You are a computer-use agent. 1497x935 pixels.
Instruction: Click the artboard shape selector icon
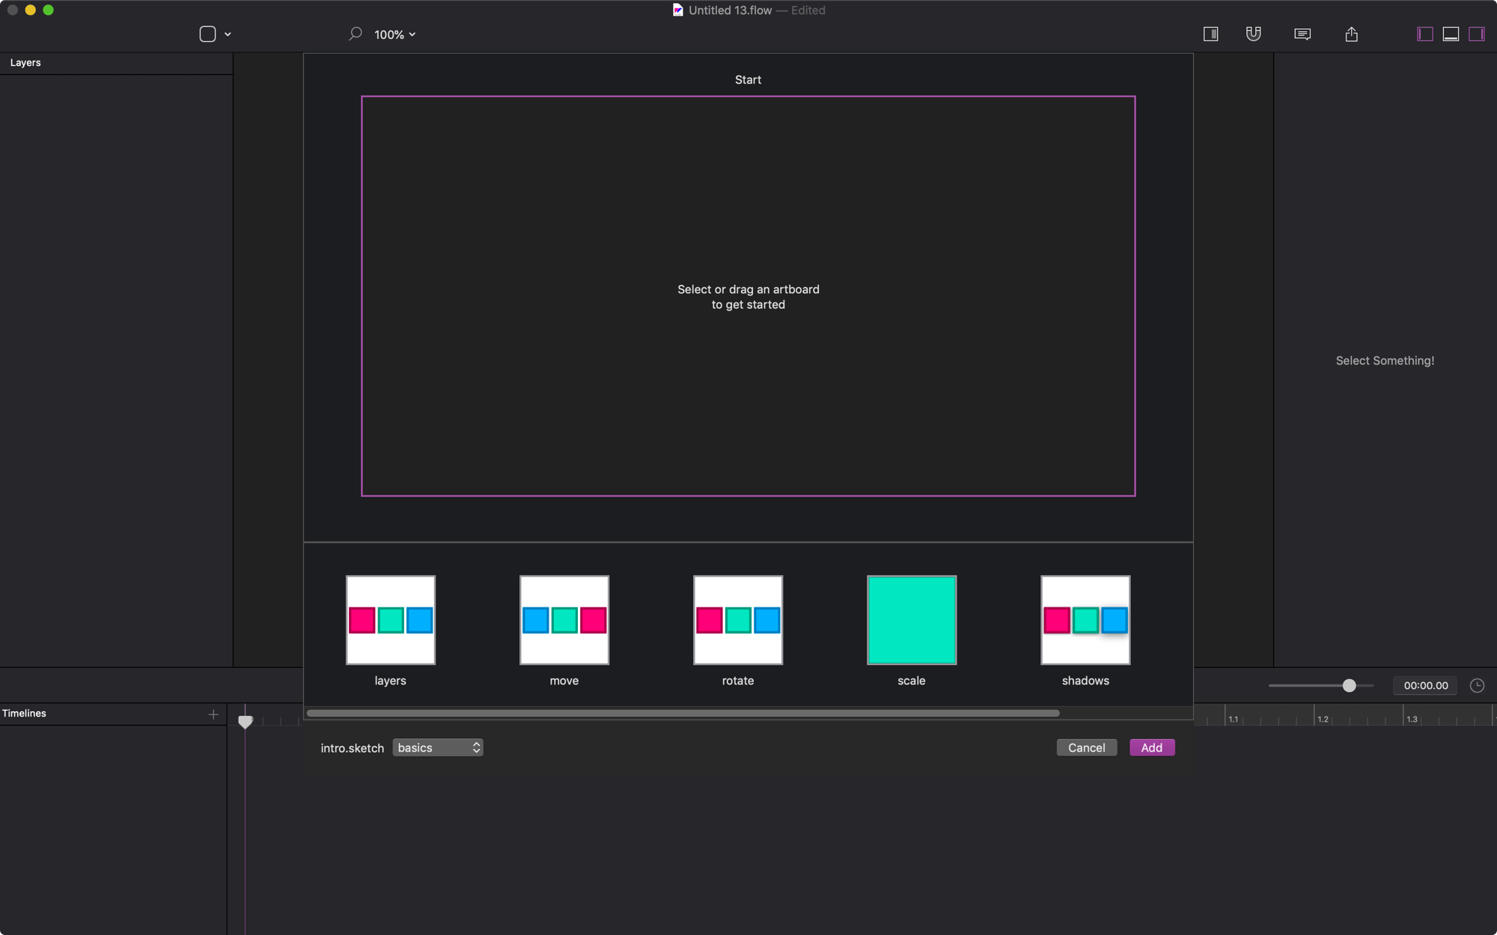click(213, 34)
